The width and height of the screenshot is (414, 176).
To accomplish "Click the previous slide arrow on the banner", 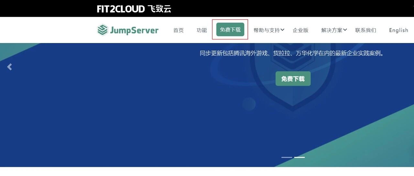I will pos(9,67).
